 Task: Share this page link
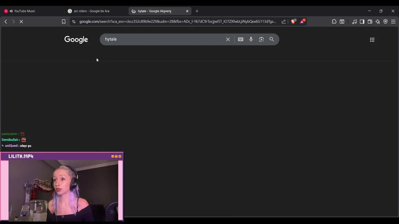coord(284,21)
